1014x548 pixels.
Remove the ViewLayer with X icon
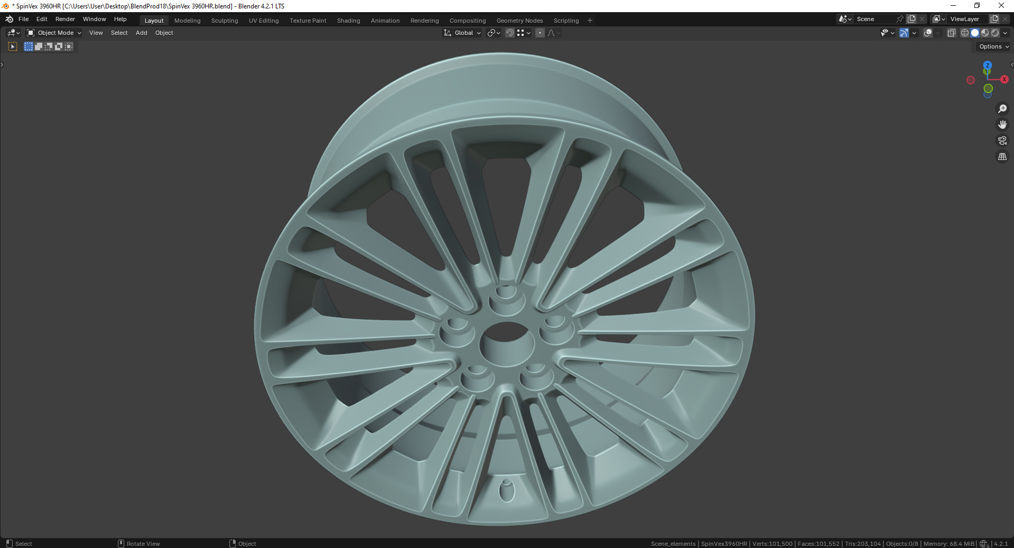(x=1005, y=19)
